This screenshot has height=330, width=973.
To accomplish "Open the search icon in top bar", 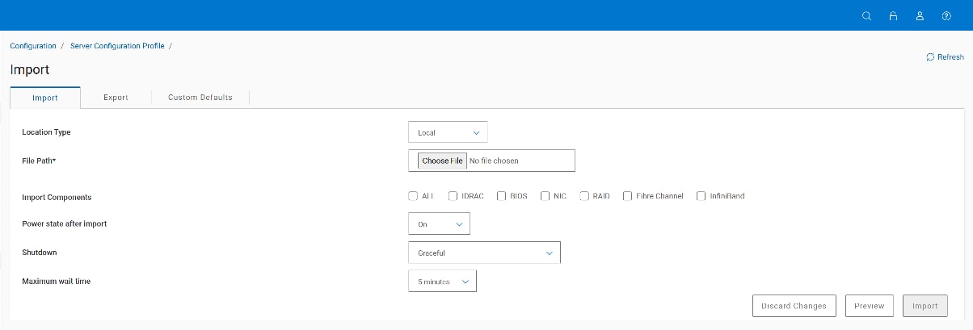I will 866,15.
